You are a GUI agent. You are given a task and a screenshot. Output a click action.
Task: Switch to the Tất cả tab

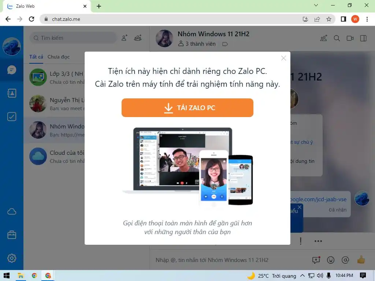tap(36, 57)
